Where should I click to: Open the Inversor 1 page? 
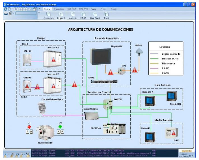[61, 14]
